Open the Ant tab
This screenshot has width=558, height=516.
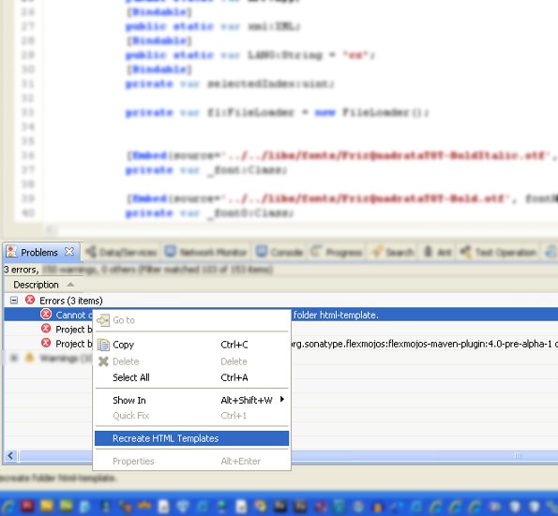coord(437,252)
